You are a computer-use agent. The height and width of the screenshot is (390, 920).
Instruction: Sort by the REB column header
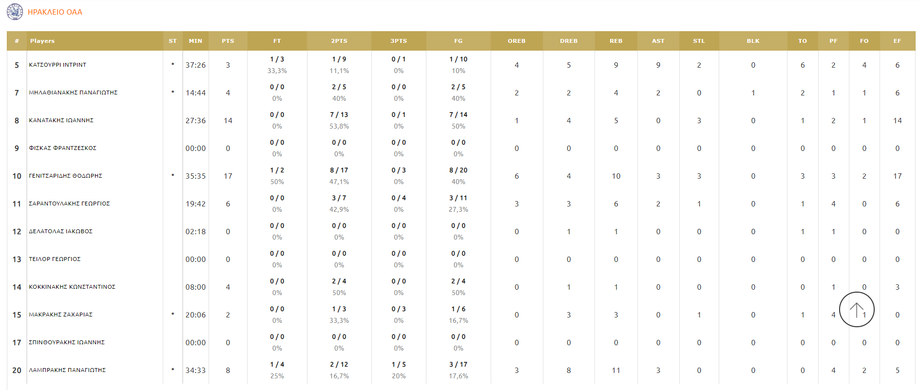[615, 41]
